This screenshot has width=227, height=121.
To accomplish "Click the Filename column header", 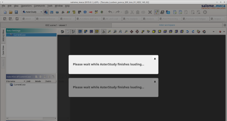I will (16, 81).
